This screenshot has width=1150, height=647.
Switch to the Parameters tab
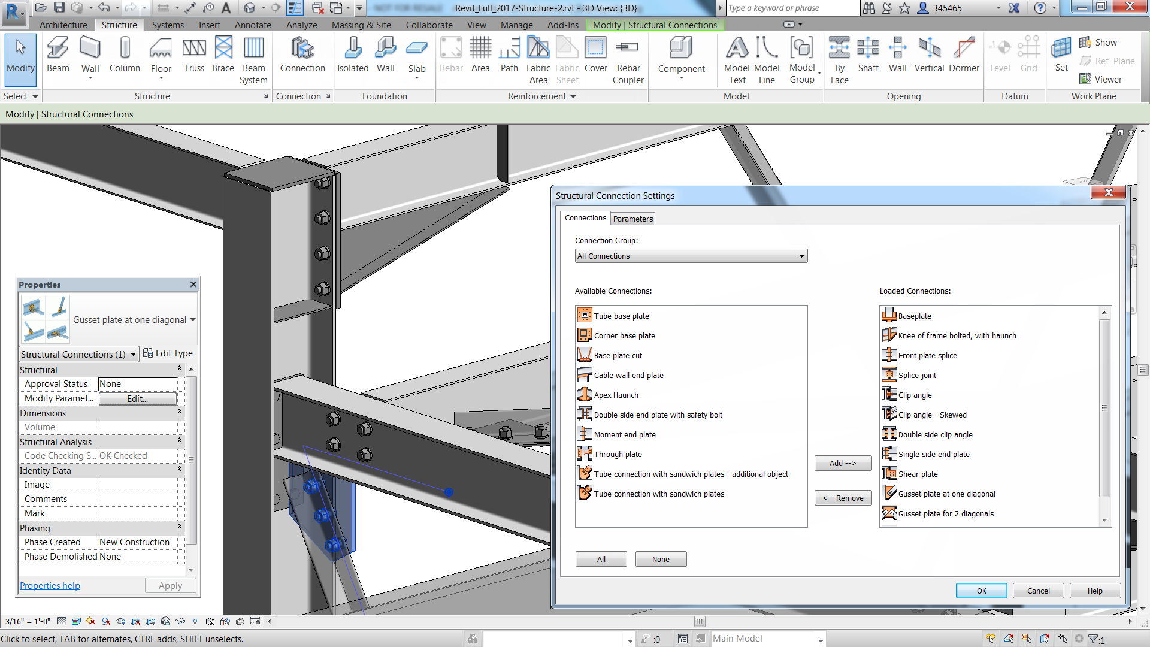point(633,219)
